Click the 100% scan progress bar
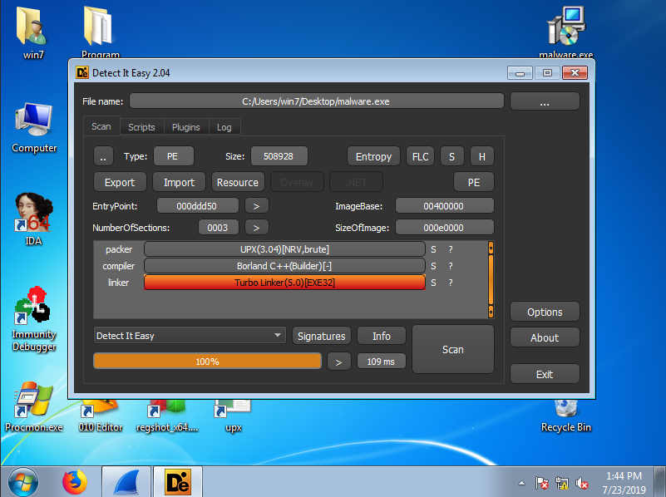Screen dimensions: 666x497 [x=207, y=362]
